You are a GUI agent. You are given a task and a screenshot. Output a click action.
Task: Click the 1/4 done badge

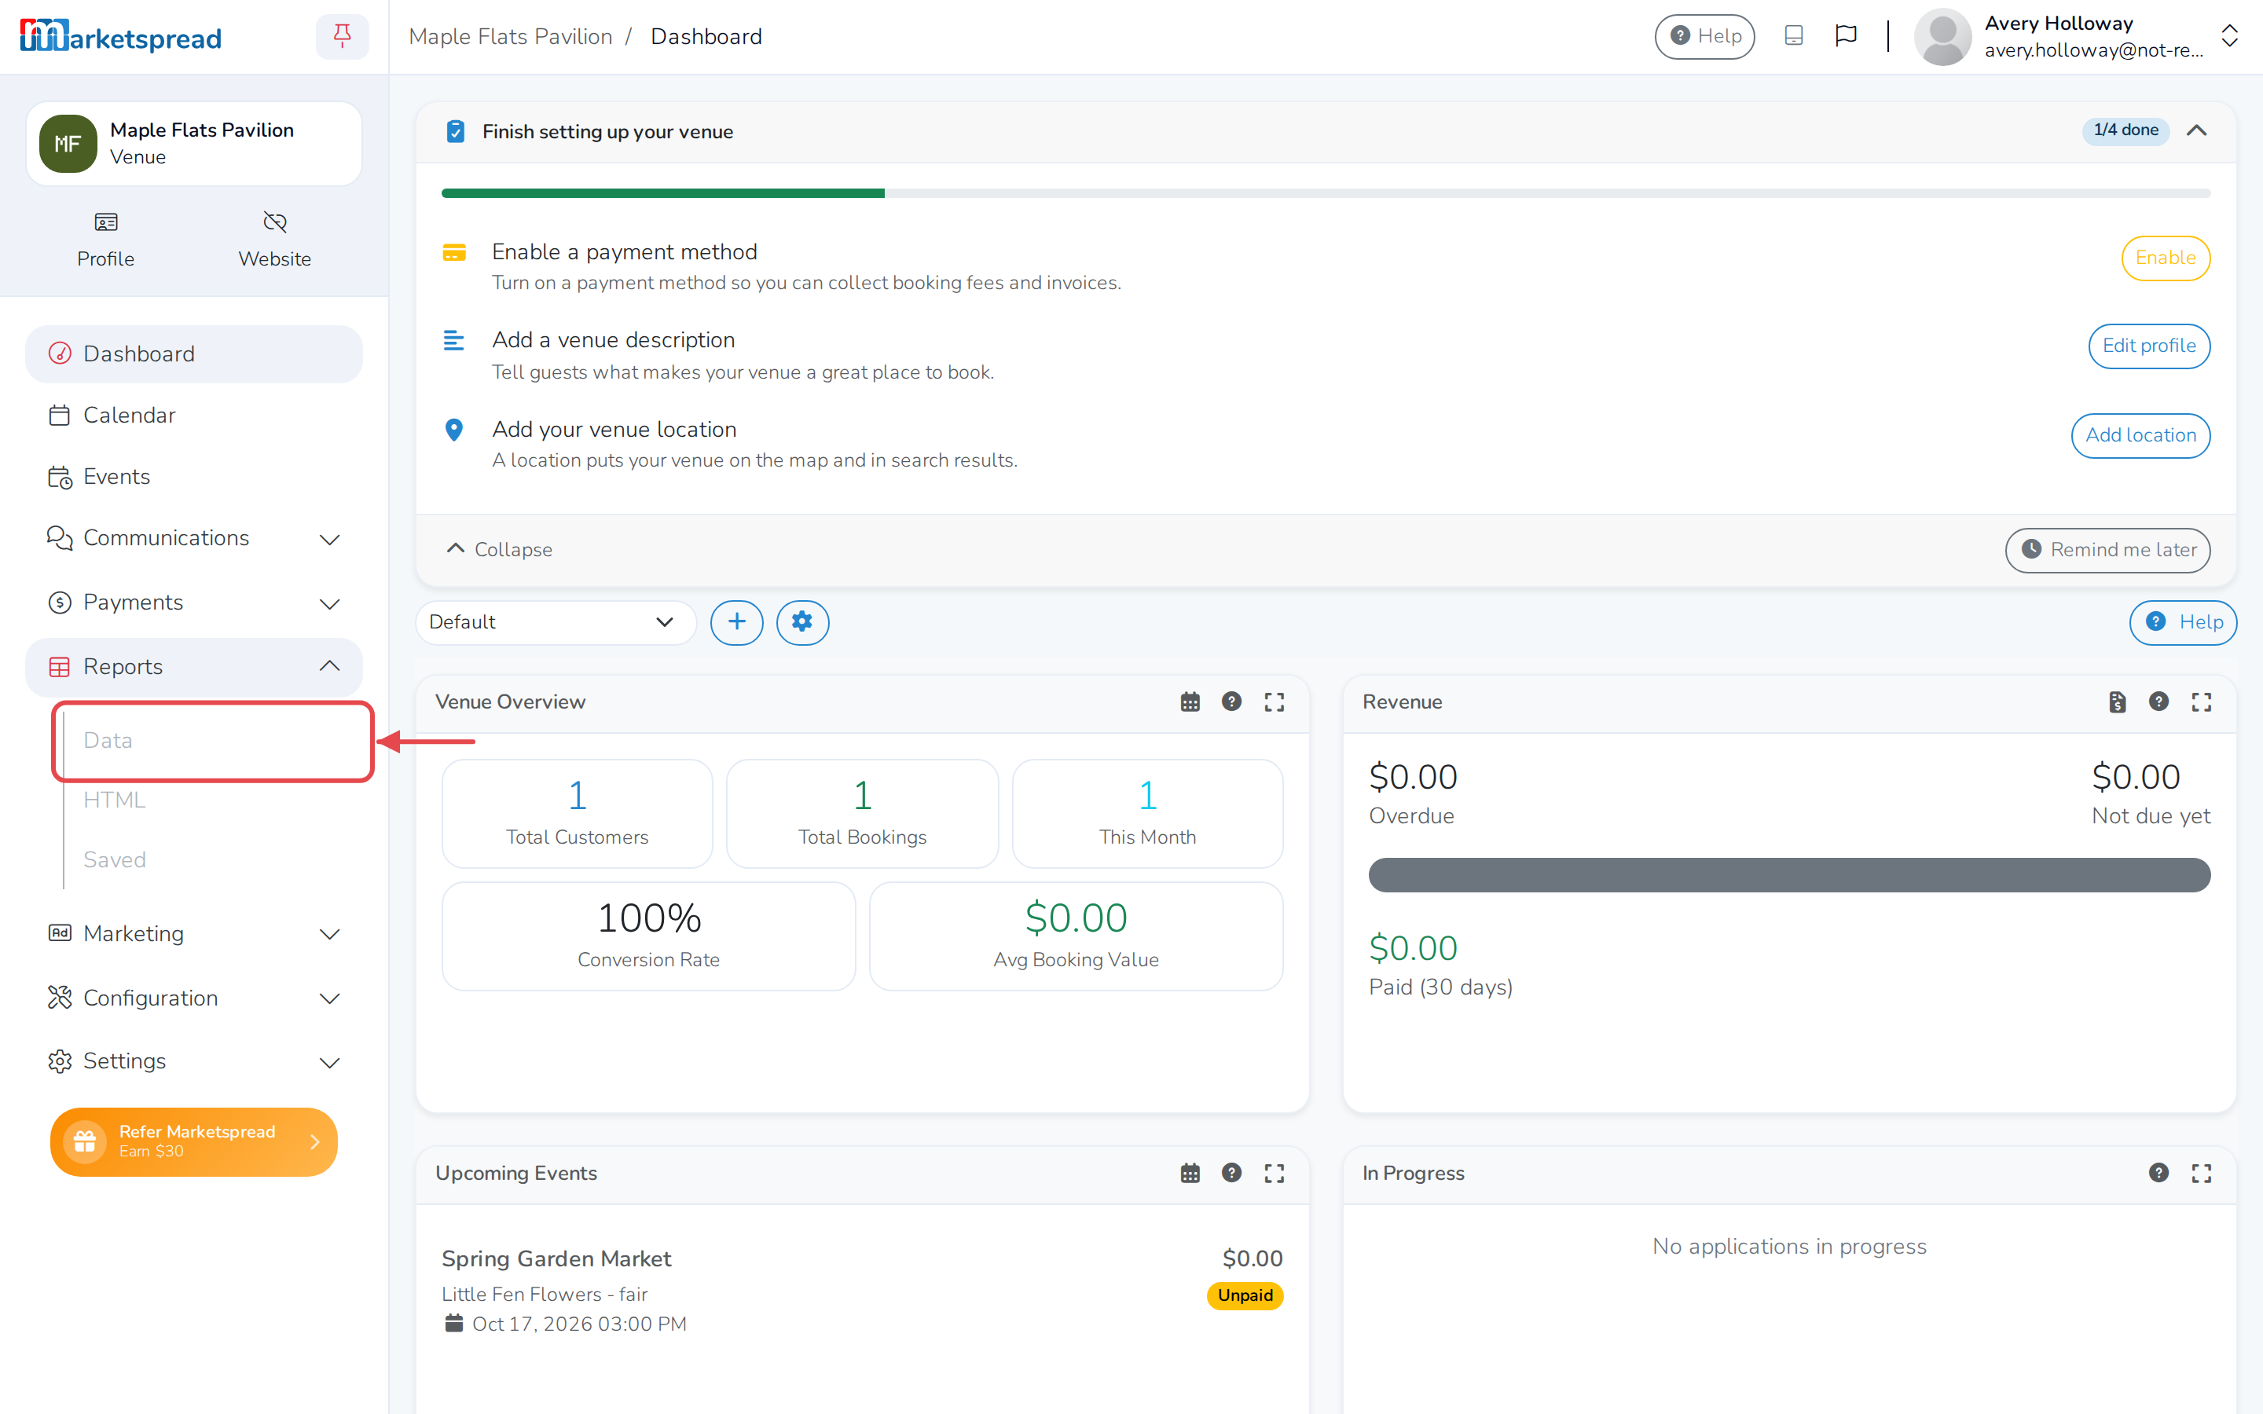2125,131
